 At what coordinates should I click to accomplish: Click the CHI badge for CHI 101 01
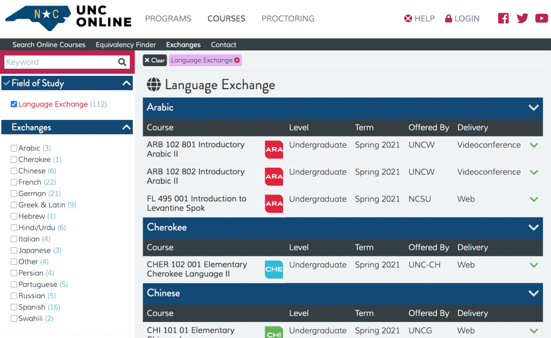(274, 333)
